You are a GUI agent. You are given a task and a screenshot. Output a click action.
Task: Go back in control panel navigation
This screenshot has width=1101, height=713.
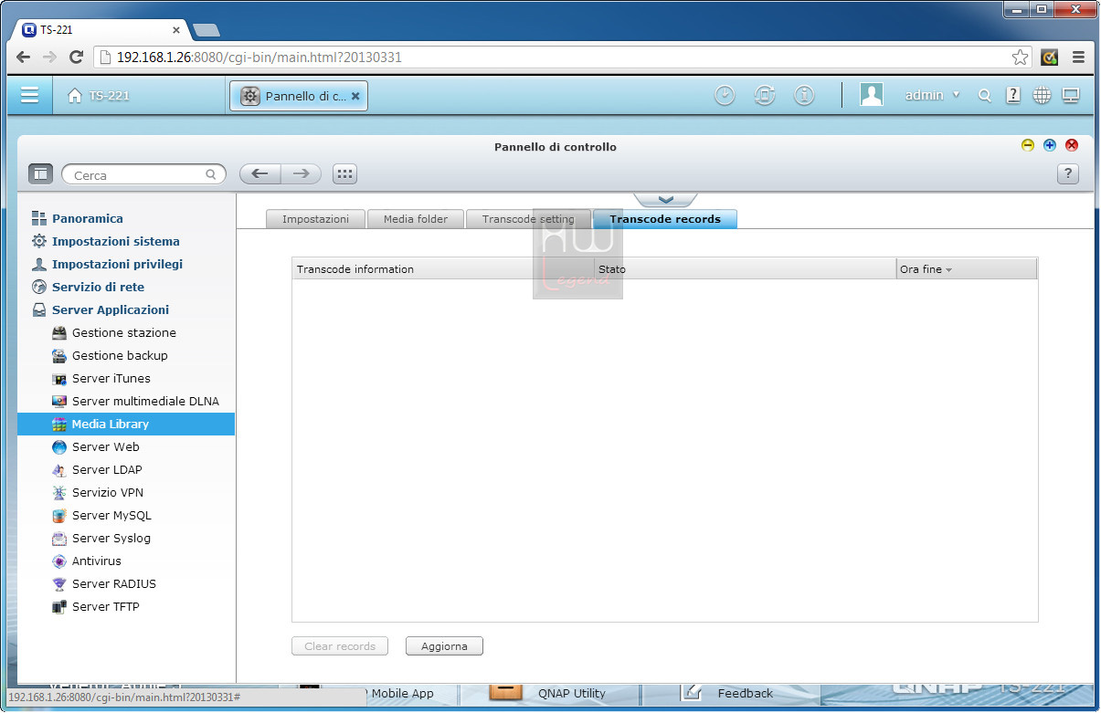click(259, 173)
